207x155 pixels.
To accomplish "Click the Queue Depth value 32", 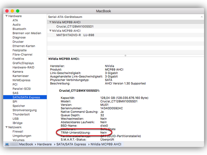I will (x=102, y=115).
